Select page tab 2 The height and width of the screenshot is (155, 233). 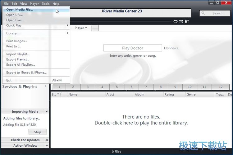coord(73,87)
